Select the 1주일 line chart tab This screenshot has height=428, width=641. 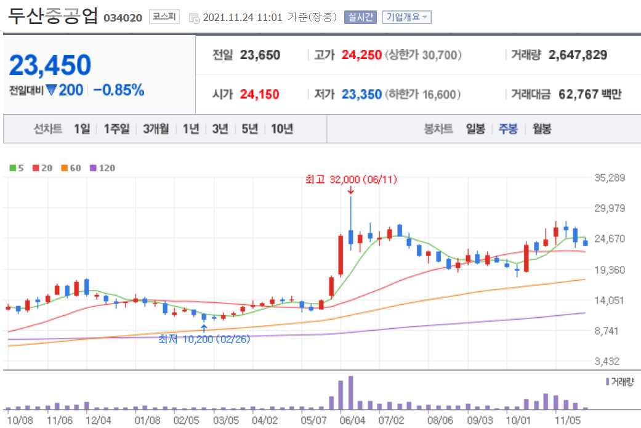point(116,129)
